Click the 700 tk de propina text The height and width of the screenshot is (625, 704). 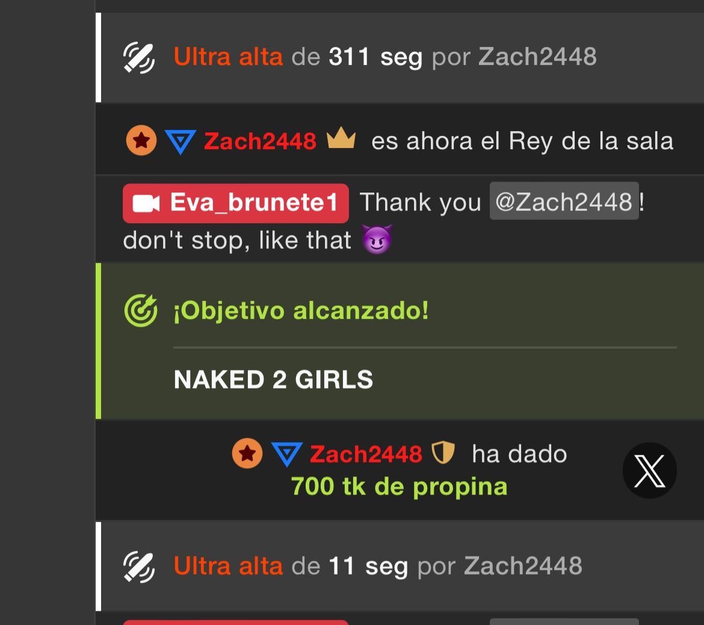pos(399,486)
